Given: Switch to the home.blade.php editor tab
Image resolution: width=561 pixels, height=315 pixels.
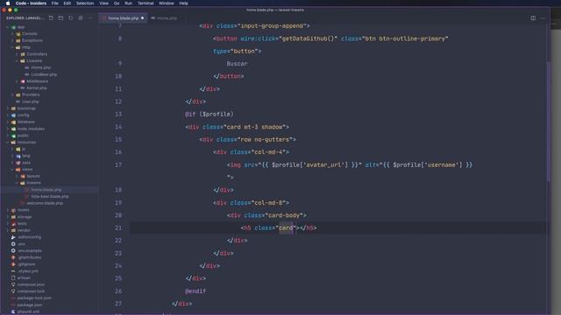Looking at the screenshot, I should point(123,17).
